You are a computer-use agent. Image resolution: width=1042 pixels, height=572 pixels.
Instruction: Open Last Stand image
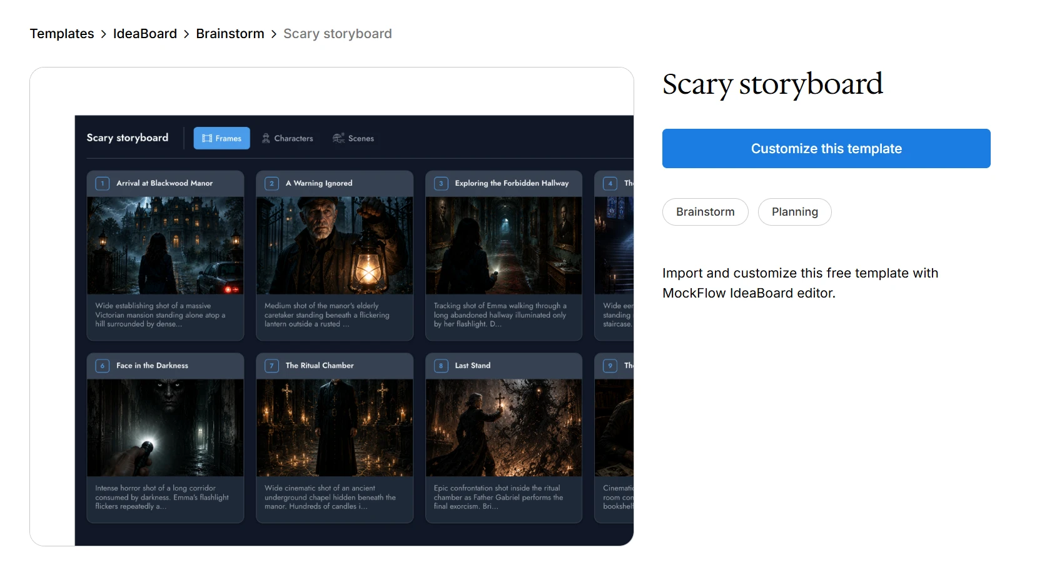503,428
